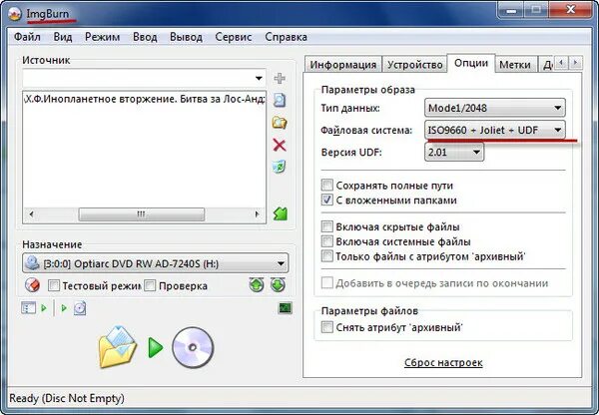This screenshot has height=415, width=599.
Task: Click the tab strip left scroll arrow
Action: coord(561,62)
